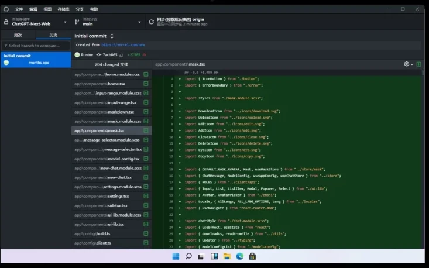Click the hunk header @@ -0,0 +1,499 @@

pyautogui.click(x=201, y=73)
